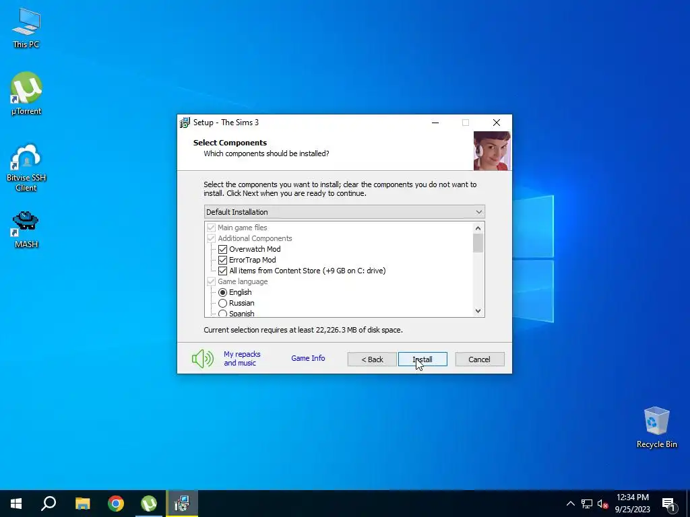Screen dimensions: 690x517
Task: Cancel the Sims 3 setup
Action: coord(480,359)
